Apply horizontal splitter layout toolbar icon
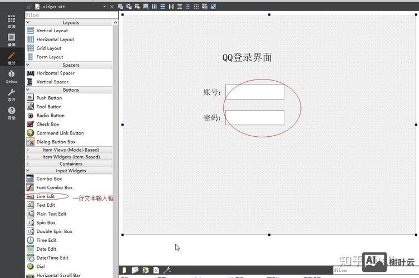419x278 pixels. [x=171, y=7]
